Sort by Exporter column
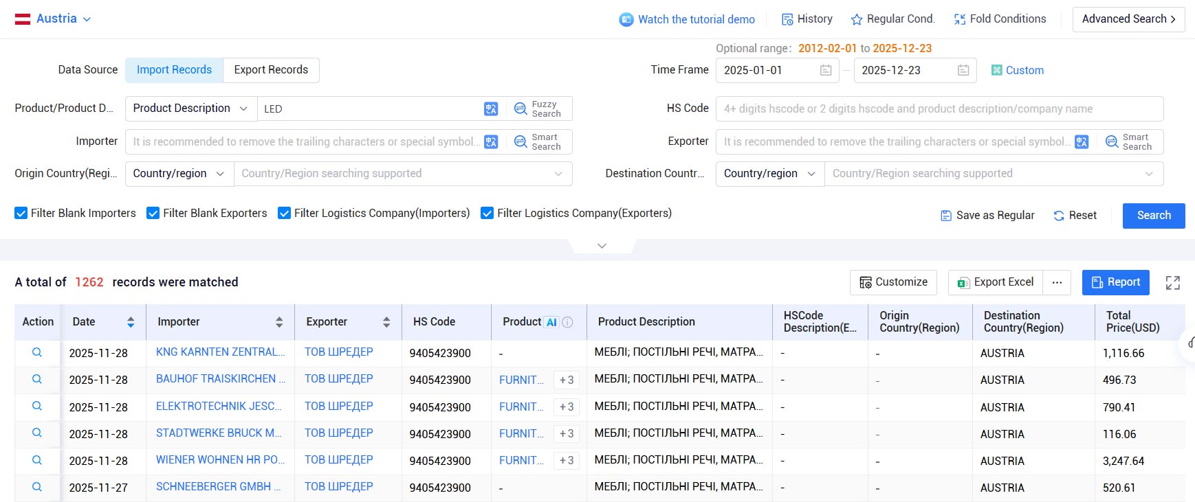Viewport: 1195px width, 502px height. 386,322
